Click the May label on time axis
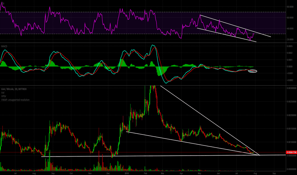The image size is (297, 175). (199, 173)
